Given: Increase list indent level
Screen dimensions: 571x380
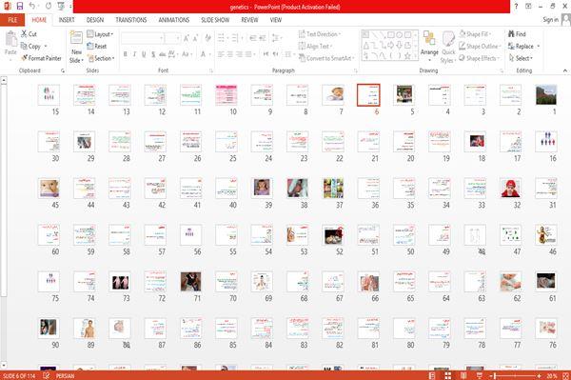Looking at the screenshot, I should coord(263,38).
